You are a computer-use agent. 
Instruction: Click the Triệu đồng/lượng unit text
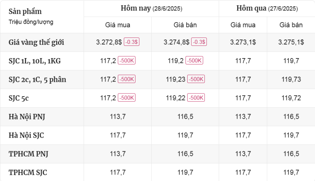tap(31, 22)
